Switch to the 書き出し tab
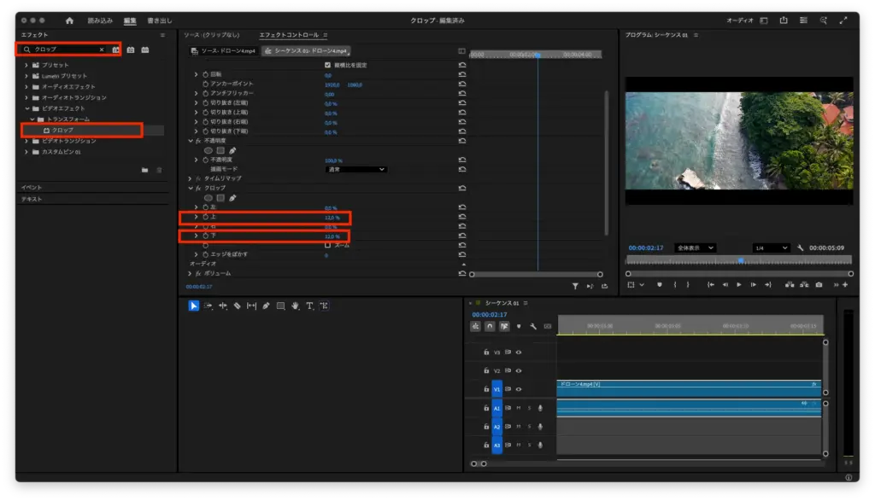The height and width of the screenshot is (501, 875). tap(160, 20)
